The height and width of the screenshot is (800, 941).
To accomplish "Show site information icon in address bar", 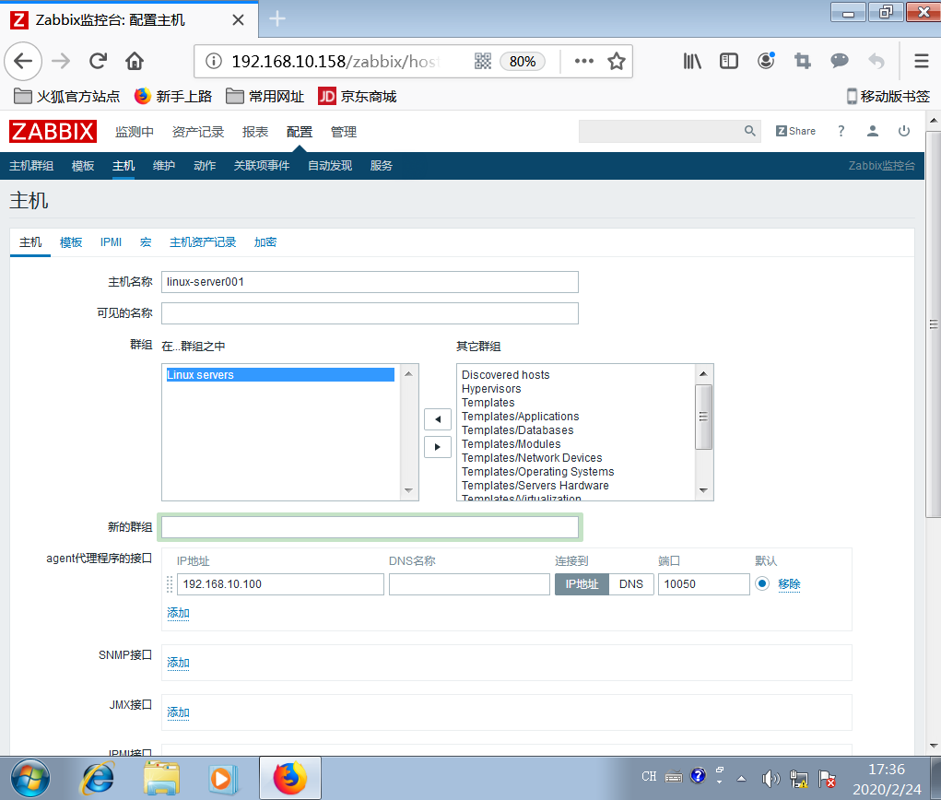I will (x=214, y=61).
